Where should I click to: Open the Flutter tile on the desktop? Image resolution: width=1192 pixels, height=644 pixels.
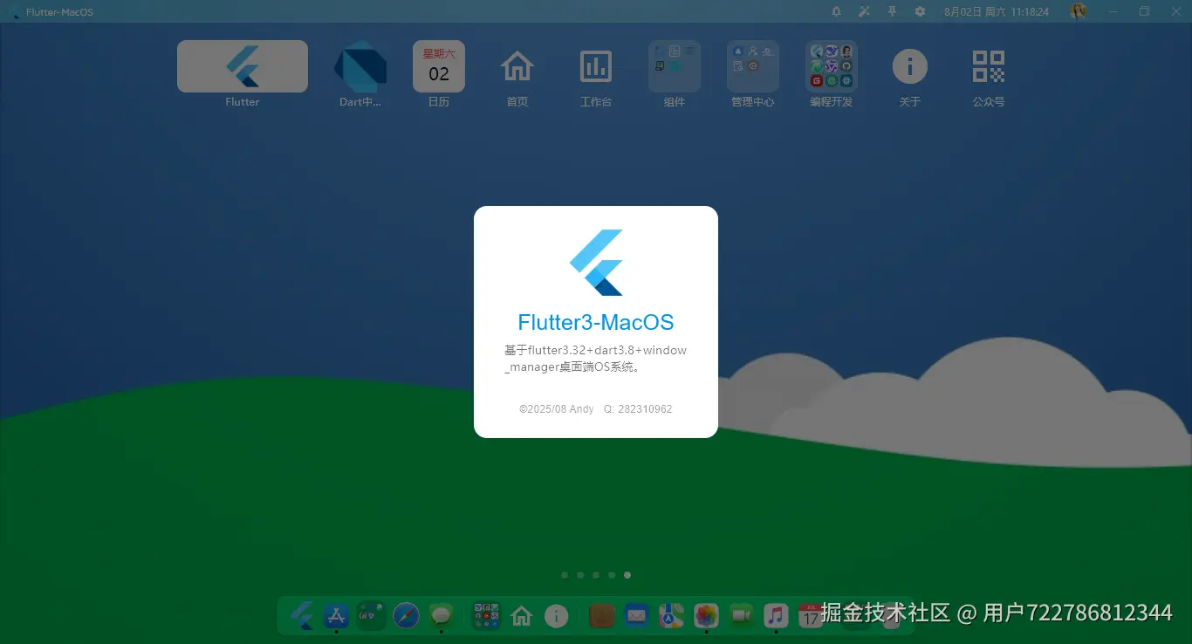click(x=243, y=66)
